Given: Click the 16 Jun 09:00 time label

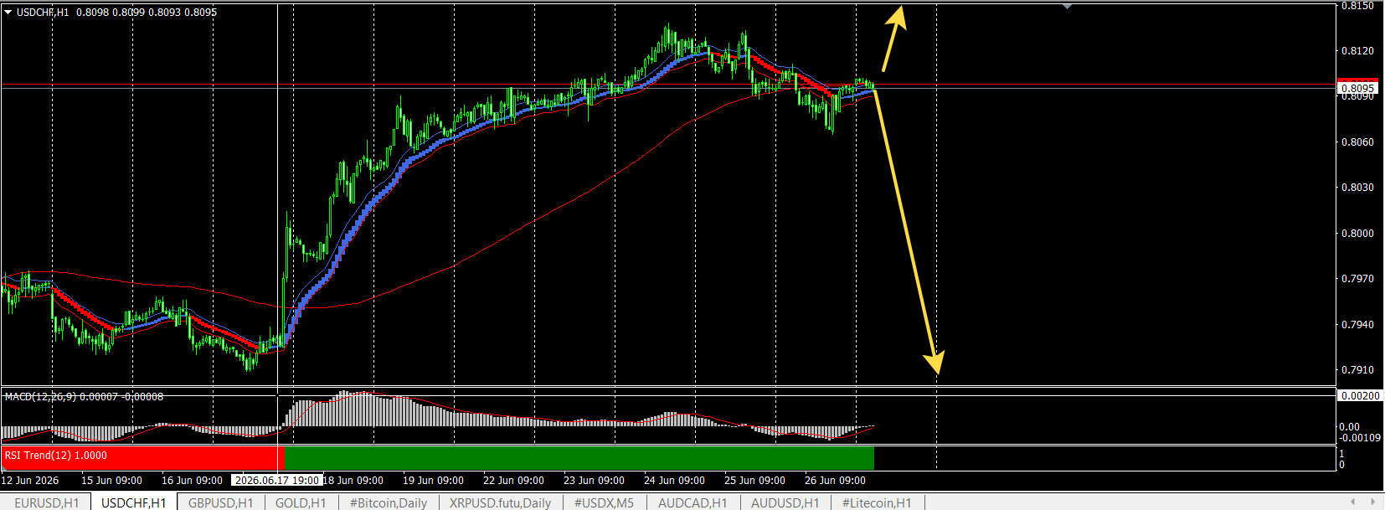Looking at the screenshot, I should point(192,481).
